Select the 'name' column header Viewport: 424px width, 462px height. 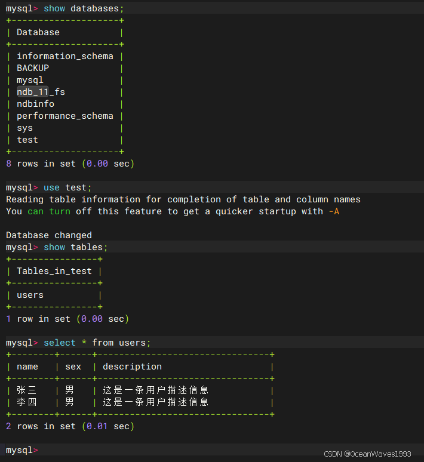(27, 367)
